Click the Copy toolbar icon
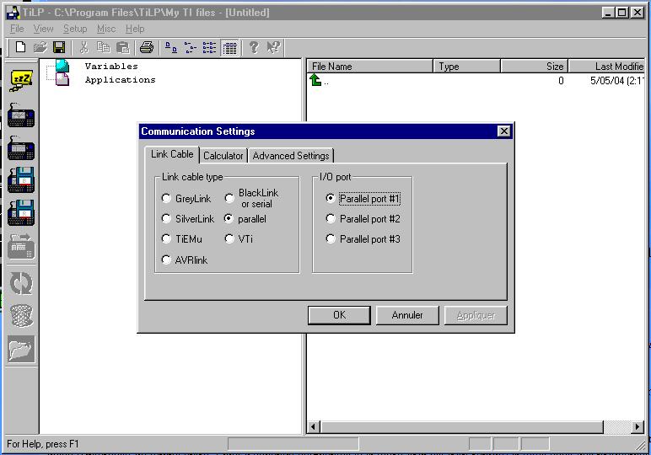651x455 pixels. pyautogui.click(x=104, y=47)
